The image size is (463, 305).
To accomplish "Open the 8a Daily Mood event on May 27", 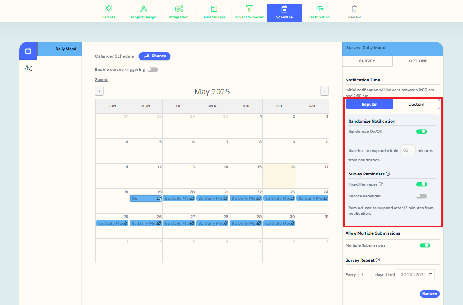I will point(179,223).
